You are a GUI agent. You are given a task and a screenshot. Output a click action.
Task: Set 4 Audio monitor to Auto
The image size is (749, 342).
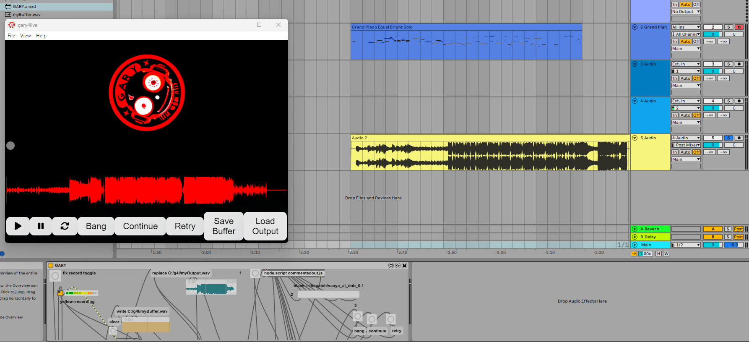[685, 115]
